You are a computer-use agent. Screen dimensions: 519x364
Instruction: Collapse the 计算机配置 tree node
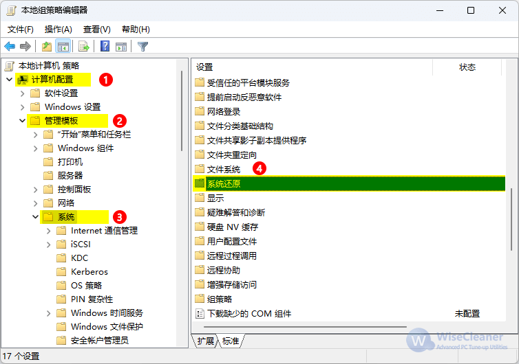point(9,80)
